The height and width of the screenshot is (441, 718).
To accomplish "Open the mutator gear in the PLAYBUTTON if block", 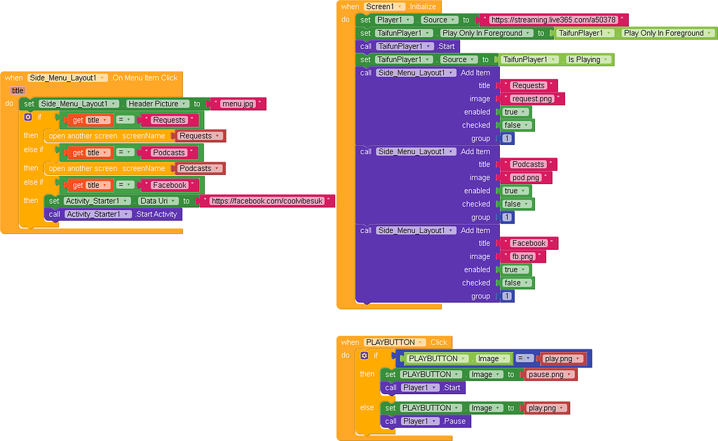I will tap(364, 356).
